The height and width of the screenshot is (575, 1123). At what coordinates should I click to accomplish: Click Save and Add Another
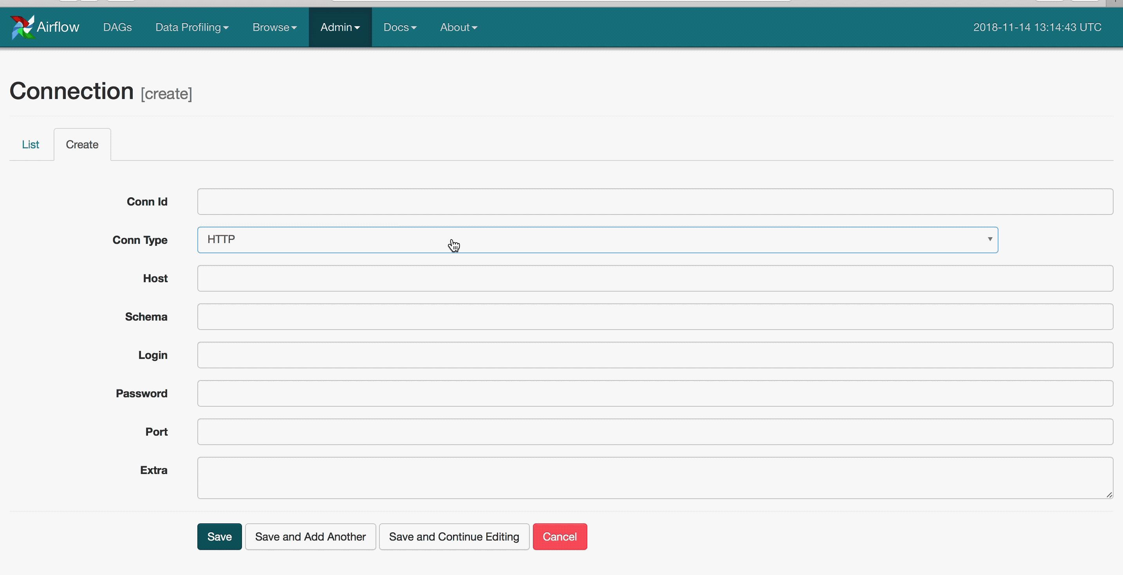(310, 536)
